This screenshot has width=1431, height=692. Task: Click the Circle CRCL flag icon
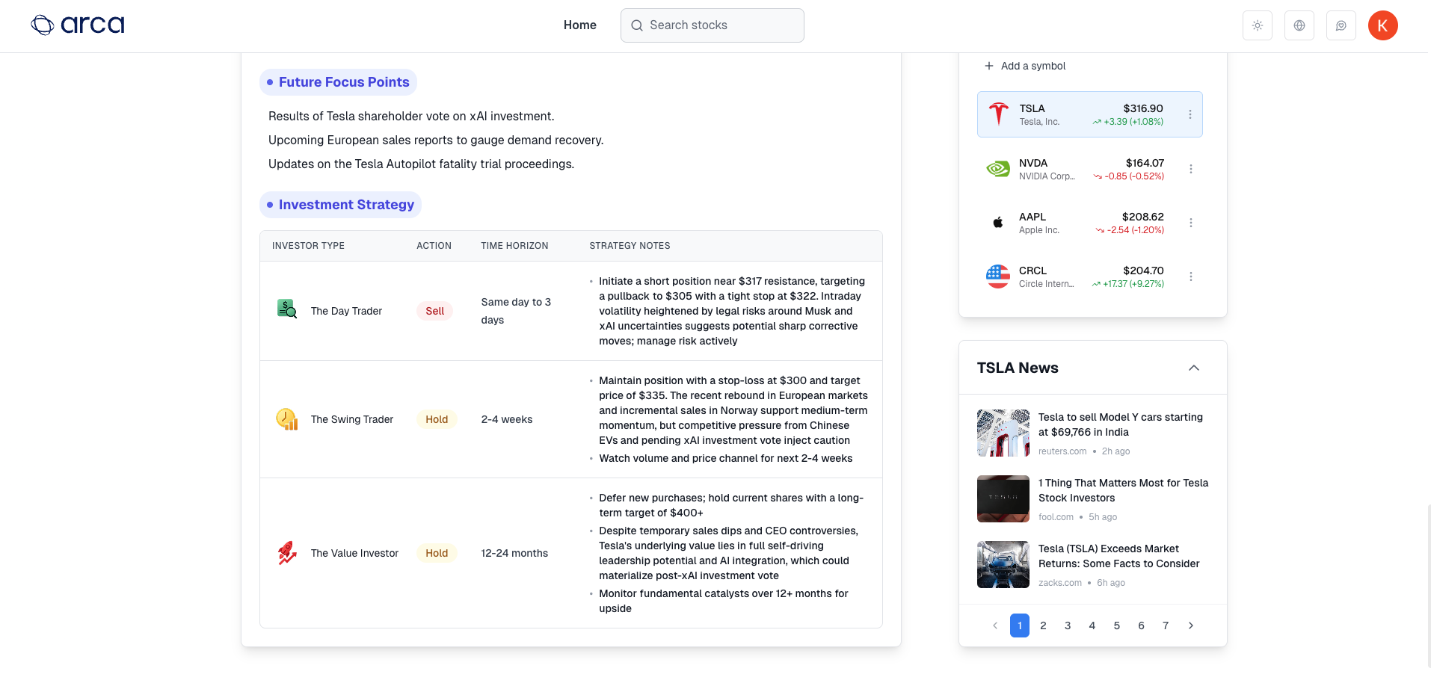[998, 277]
